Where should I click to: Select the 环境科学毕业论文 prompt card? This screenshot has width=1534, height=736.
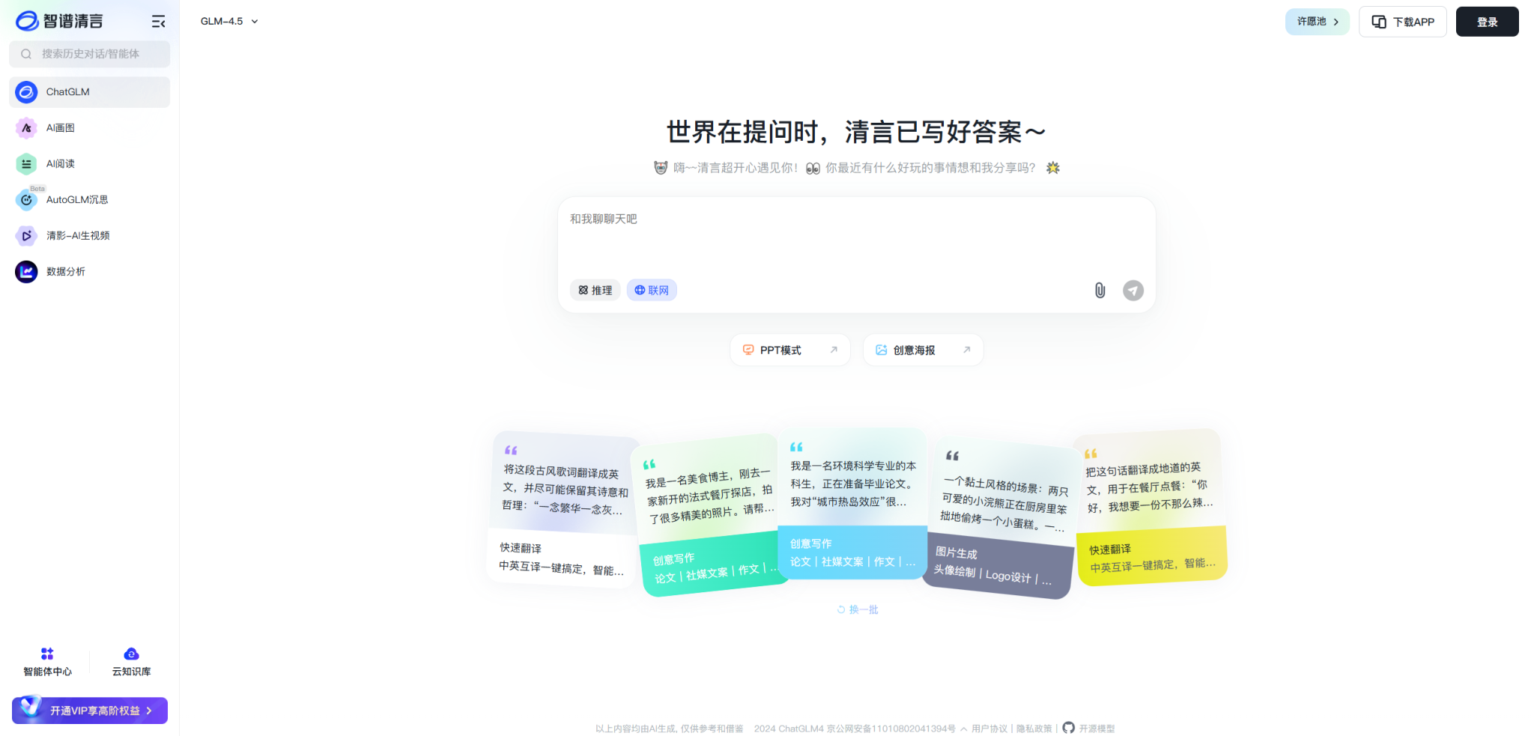tap(852, 504)
